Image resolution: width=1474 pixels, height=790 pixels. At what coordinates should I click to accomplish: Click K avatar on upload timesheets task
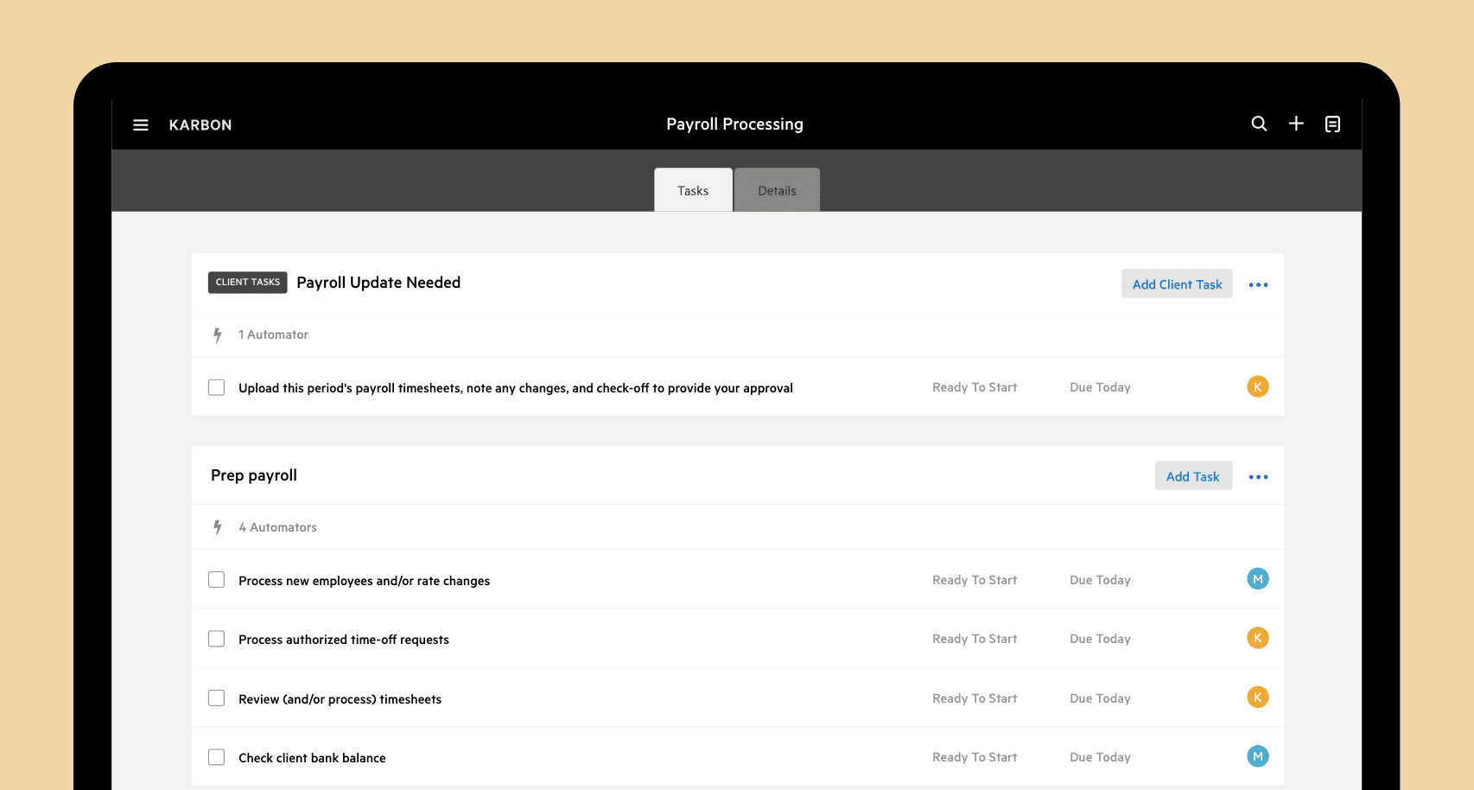1258,386
